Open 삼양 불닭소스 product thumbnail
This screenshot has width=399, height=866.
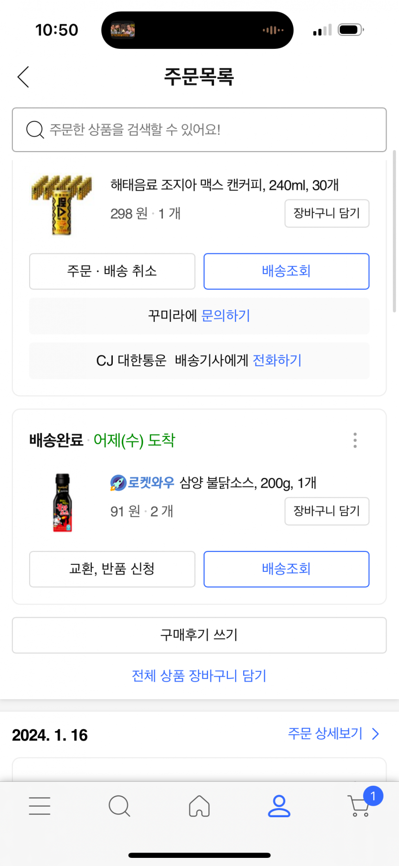coord(63,502)
